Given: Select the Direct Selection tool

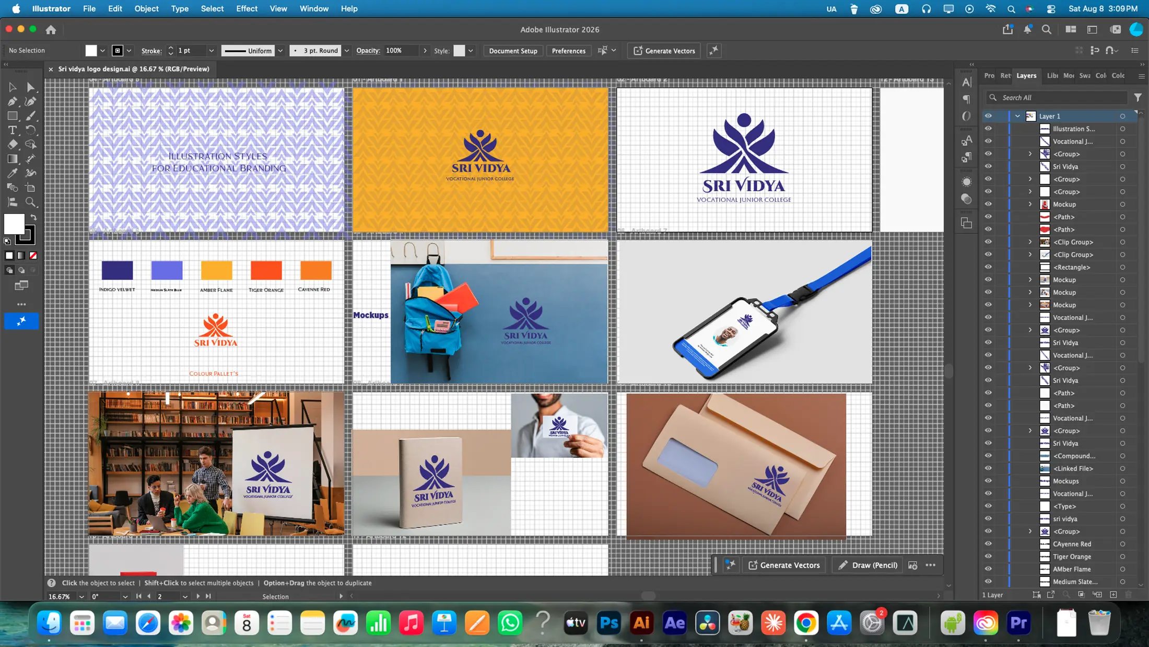Looking at the screenshot, I should [30, 87].
